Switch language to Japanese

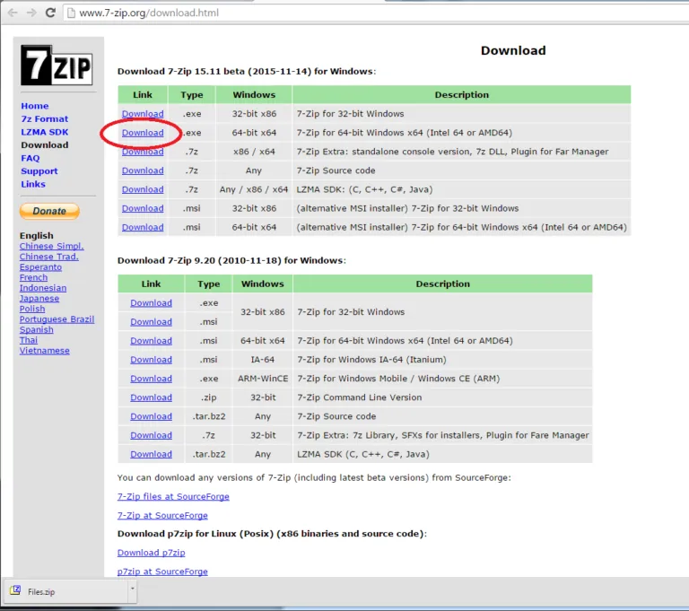tap(39, 299)
